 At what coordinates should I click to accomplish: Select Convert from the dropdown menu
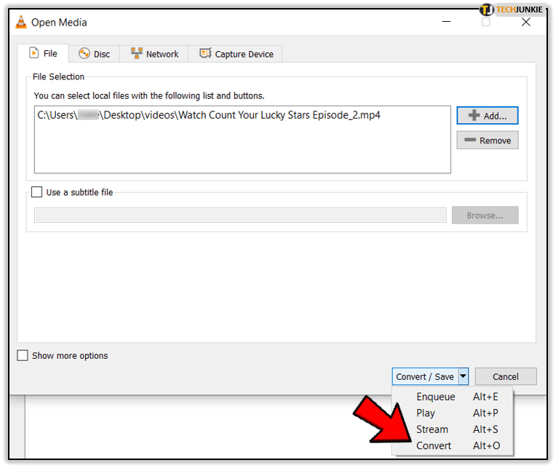tap(434, 445)
